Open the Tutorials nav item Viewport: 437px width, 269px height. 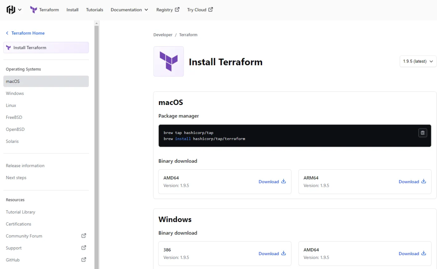[95, 10]
